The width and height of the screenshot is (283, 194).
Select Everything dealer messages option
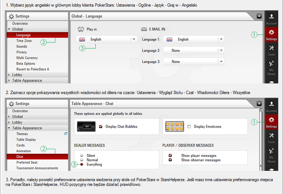[82, 164]
